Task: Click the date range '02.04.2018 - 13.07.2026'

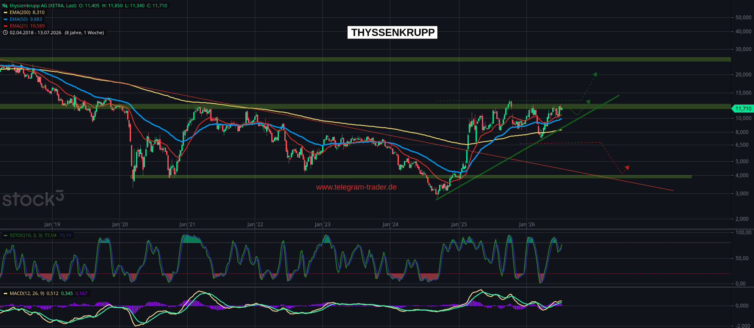Action: click(36, 33)
